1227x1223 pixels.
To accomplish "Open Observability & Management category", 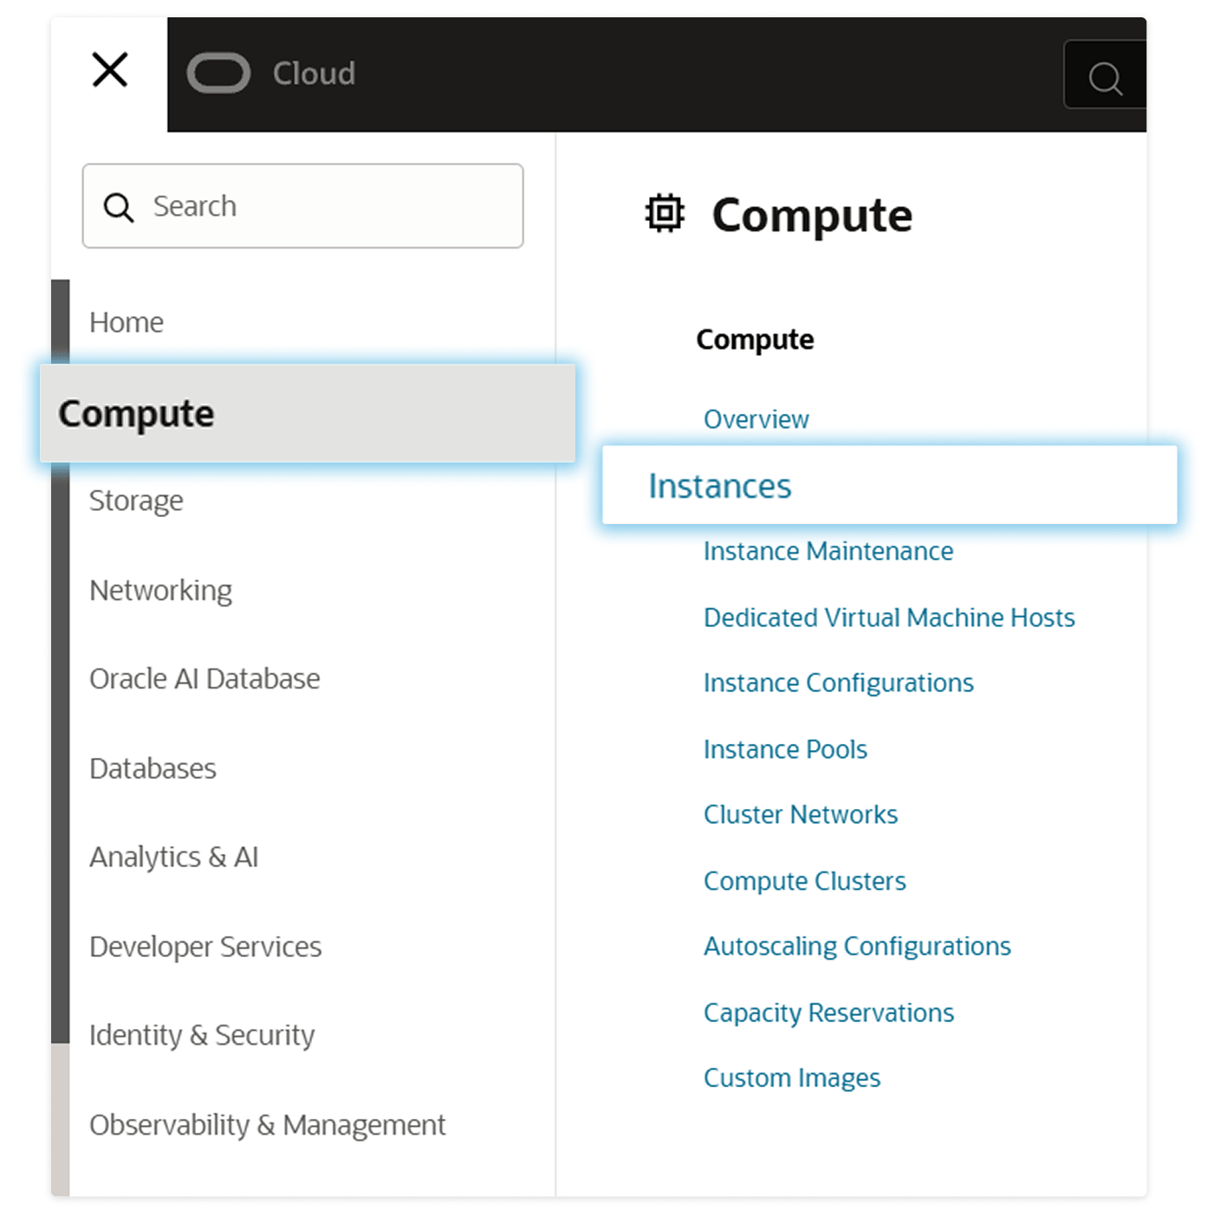I will tap(267, 1125).
